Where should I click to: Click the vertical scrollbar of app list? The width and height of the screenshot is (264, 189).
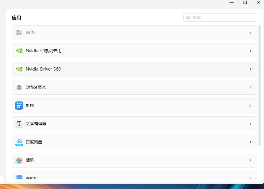tap(260, 86)
